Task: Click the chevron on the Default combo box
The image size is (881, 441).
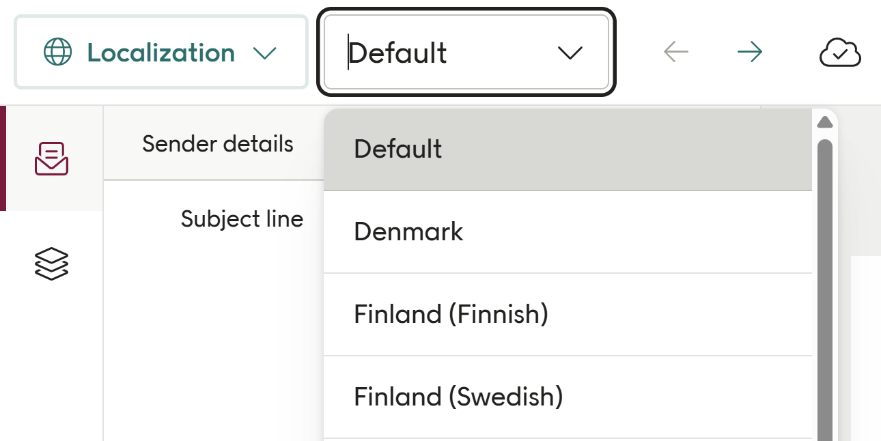Action: click(570, 52)
